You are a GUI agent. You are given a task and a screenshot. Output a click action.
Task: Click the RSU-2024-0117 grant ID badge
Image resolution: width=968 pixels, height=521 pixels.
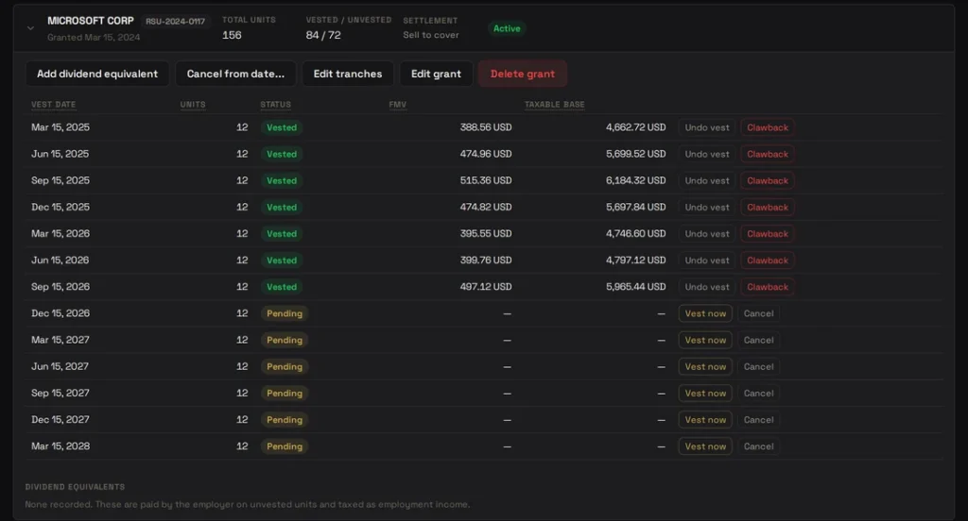(x=175, y=22)
